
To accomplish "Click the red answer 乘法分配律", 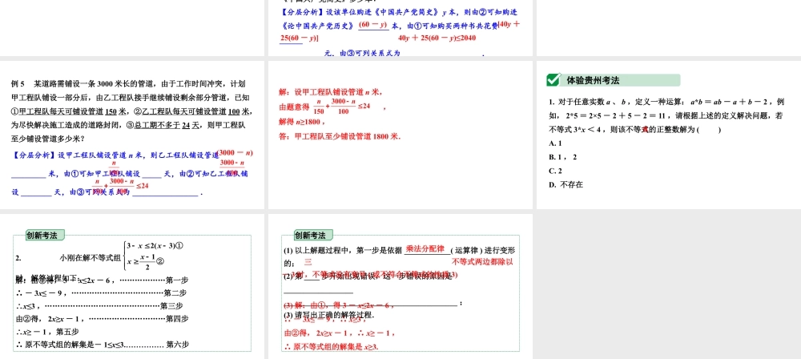I will 425,249.
